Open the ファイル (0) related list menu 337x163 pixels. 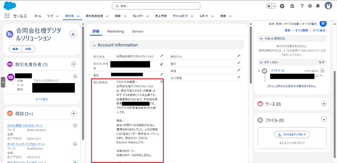pyautogui.click(x=324, y=120)
